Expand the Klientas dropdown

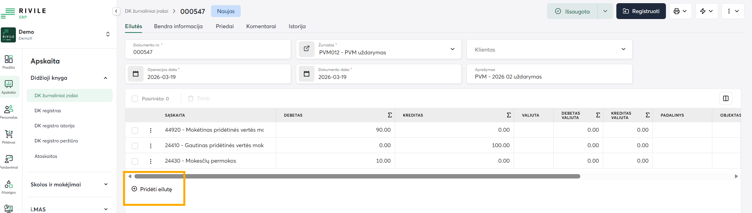pos(623,49)
